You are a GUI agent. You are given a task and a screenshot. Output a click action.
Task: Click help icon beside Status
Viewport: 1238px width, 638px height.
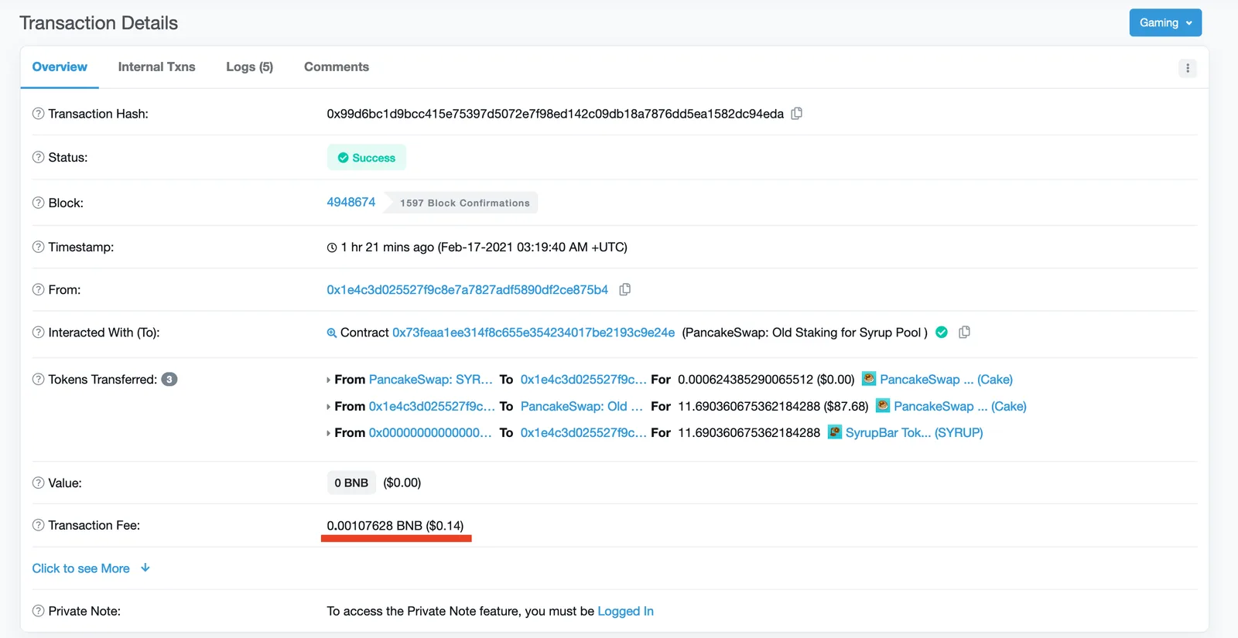(x=39, y=157)
